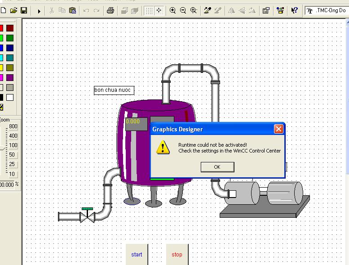Save the picture with floppy disk icon
Screen dimensions: 349x265
tap(24, 10)
